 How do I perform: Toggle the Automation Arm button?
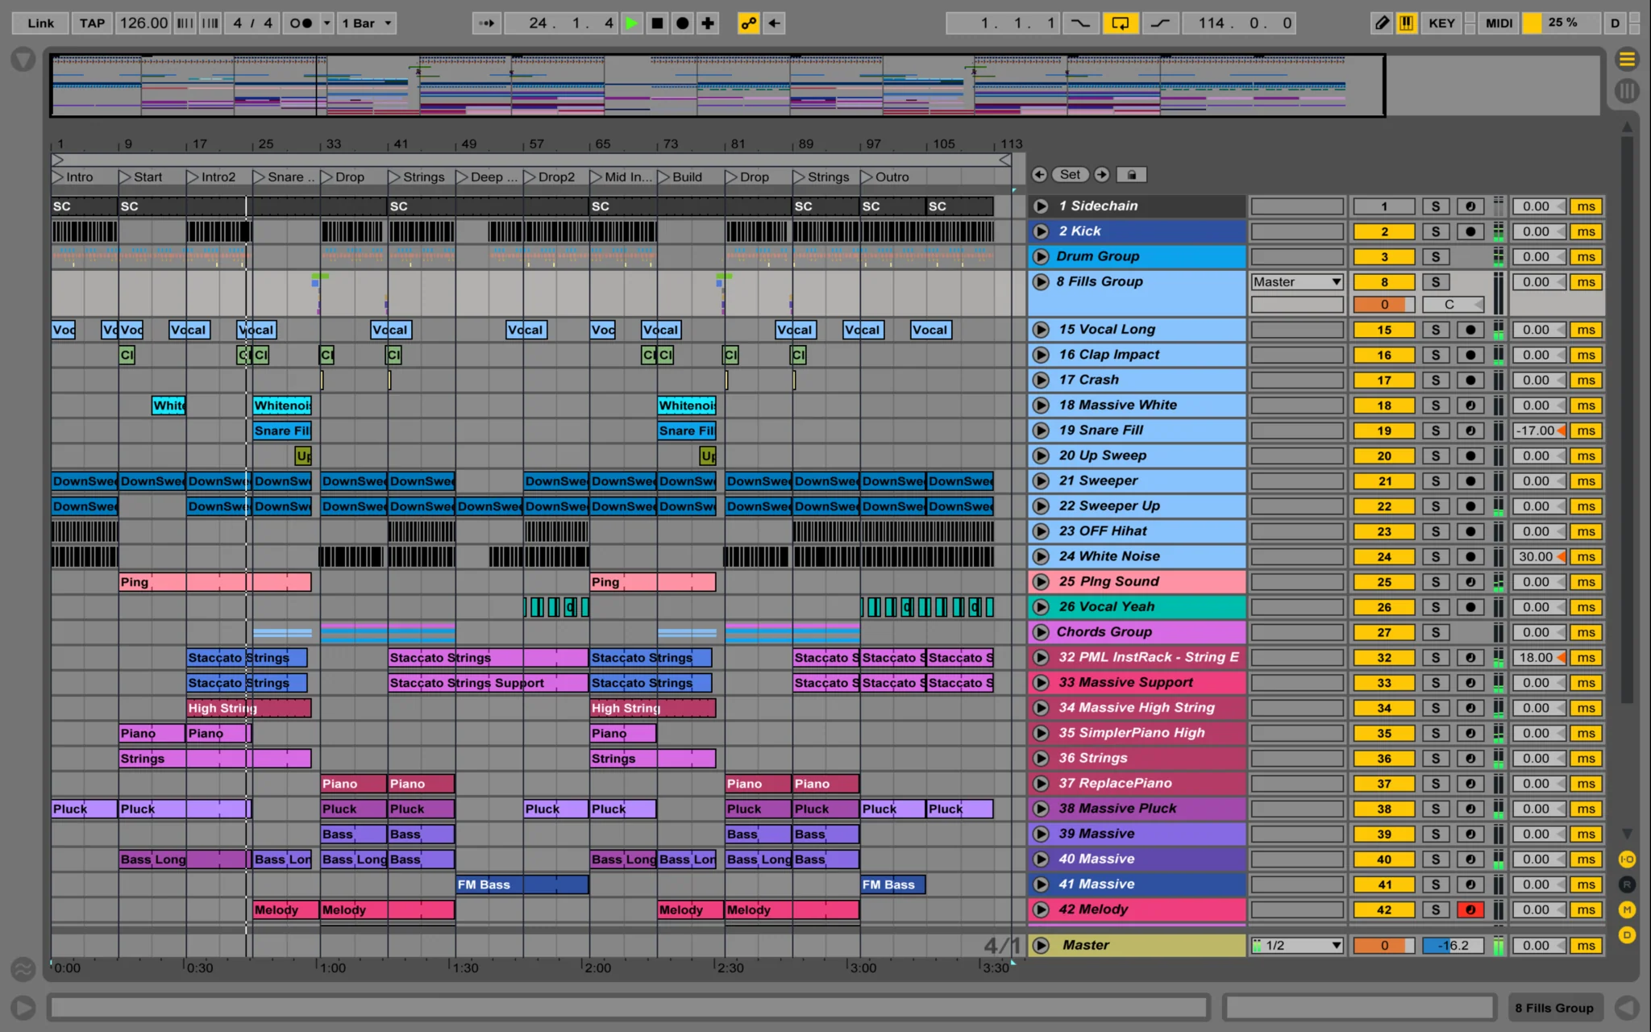[x=748, y=23]
